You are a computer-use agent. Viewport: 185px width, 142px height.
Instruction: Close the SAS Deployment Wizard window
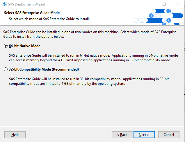click(177, 4)
